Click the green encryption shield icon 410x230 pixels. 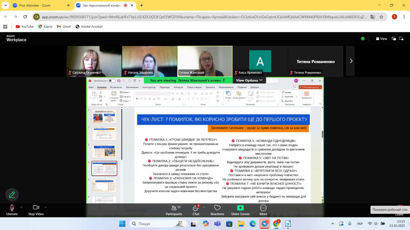point(363,39)
